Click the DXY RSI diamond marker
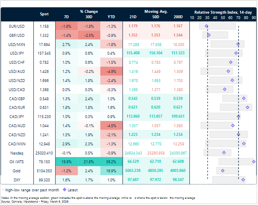The image size is (258, 205). click(243, 179)
